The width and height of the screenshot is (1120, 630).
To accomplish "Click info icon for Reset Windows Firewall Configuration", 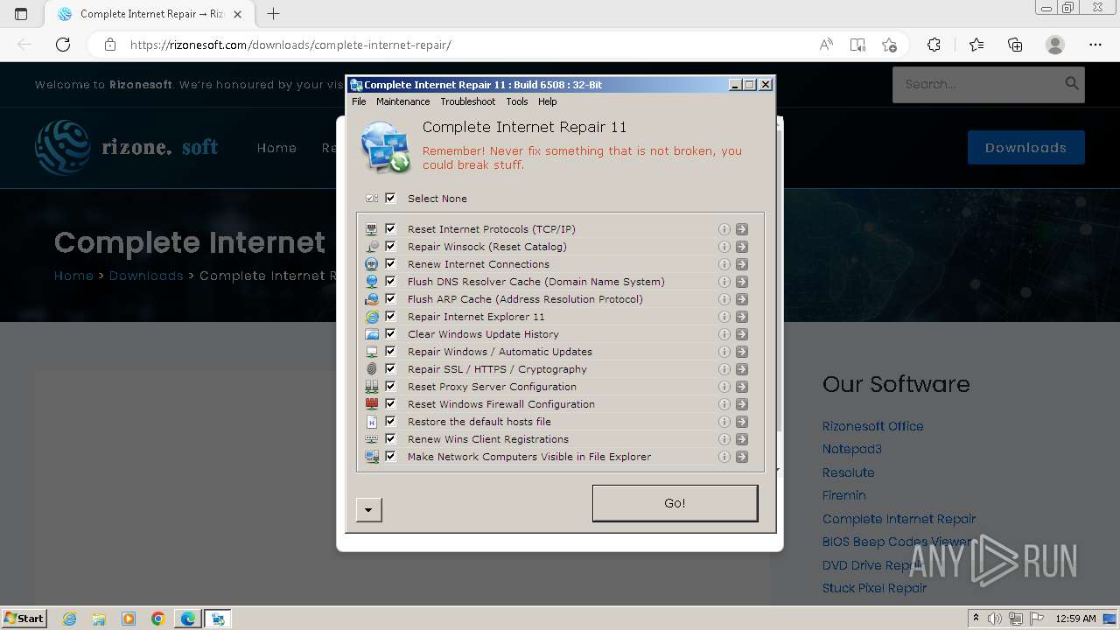I will tap(724, 404).
